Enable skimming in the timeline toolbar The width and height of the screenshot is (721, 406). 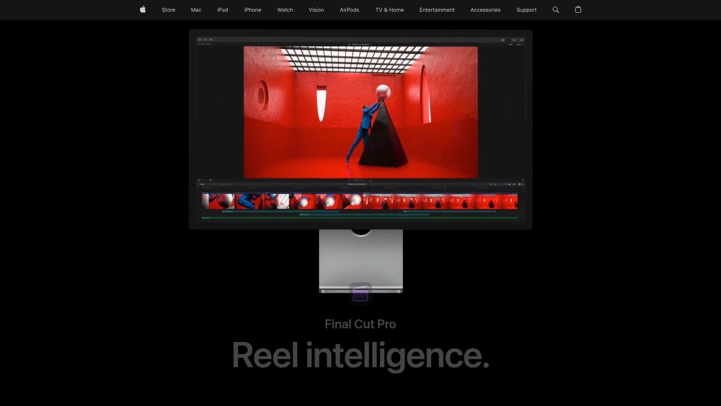click(x=502, y=184)
